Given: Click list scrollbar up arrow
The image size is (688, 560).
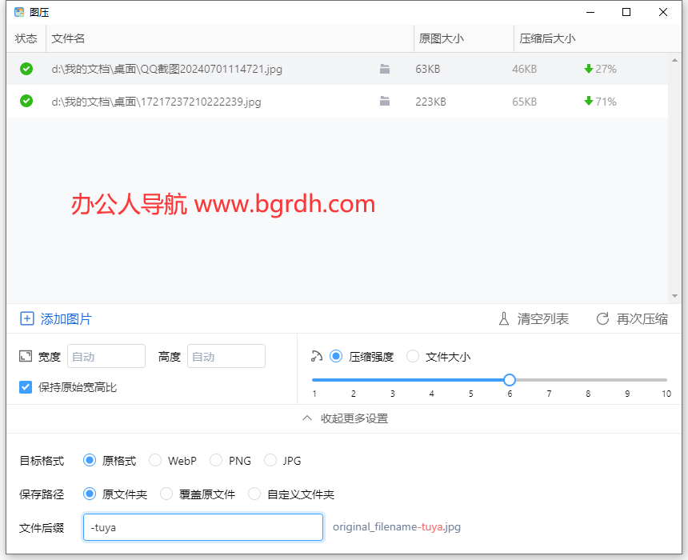Looking at the screenshot, I should pyautogui.click(x=675, y=60).
